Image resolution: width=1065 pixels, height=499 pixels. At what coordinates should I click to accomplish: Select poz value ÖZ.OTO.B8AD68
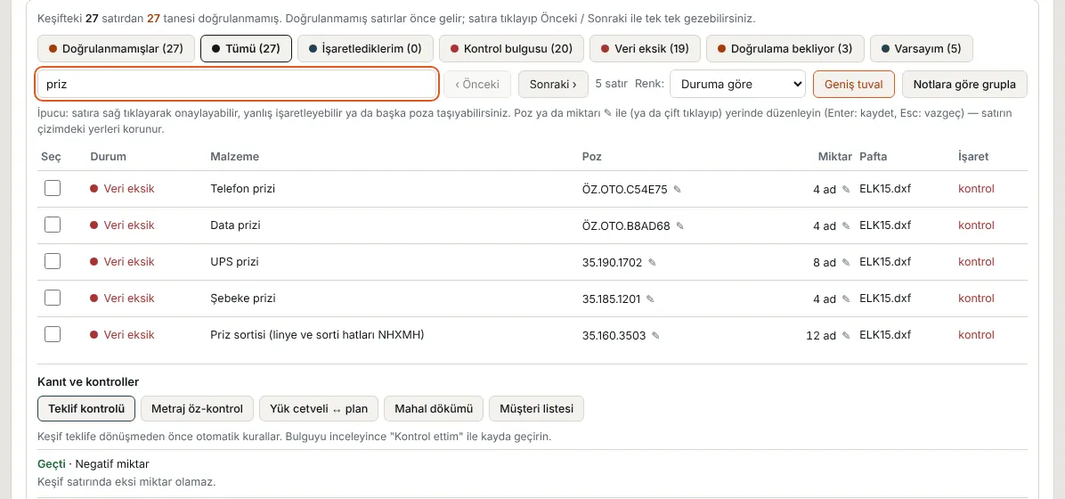pyautogui.click(x=626, y=225)
